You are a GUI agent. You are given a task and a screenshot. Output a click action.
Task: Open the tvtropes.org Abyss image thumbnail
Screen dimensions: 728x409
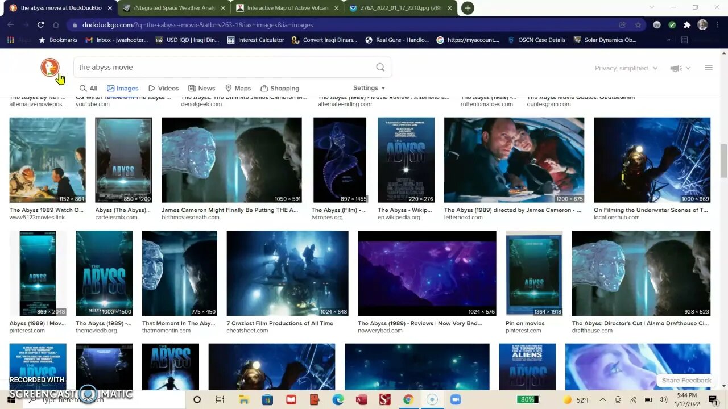(x=340, y=160)
